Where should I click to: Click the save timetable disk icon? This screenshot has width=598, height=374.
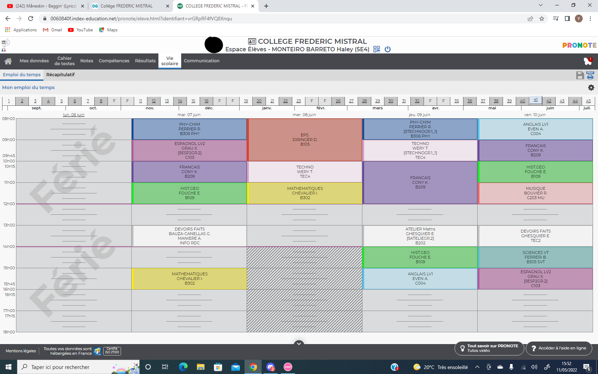pyautogui.click(x=580, y=75)
